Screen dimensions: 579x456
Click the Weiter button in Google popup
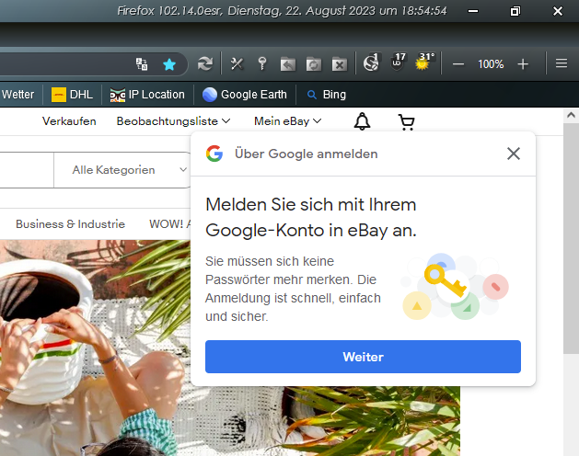363,357
